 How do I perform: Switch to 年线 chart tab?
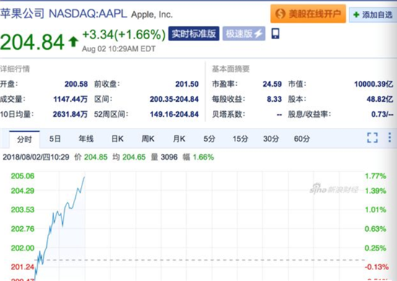(x=86, y=139)
